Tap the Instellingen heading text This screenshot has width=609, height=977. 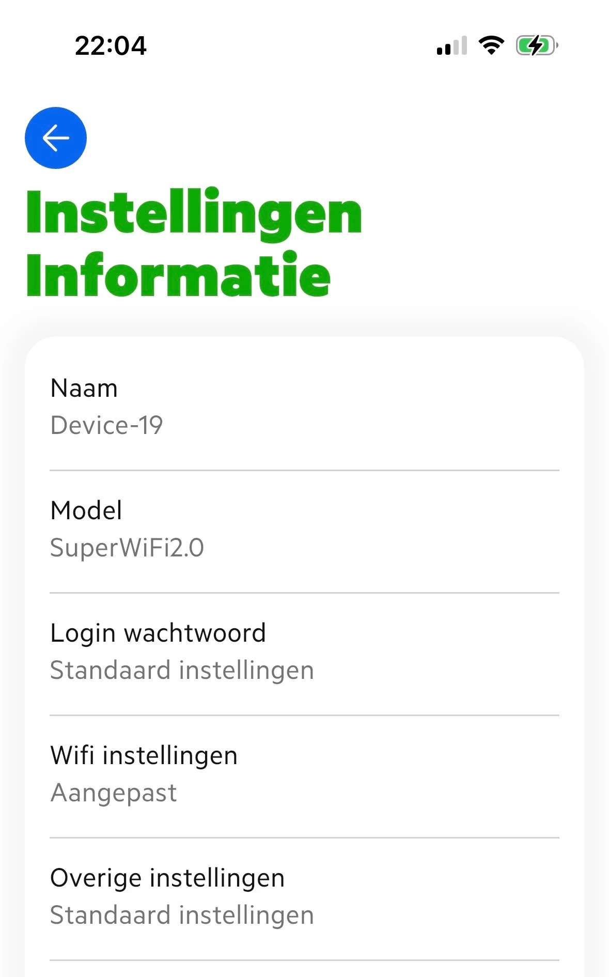194,214
